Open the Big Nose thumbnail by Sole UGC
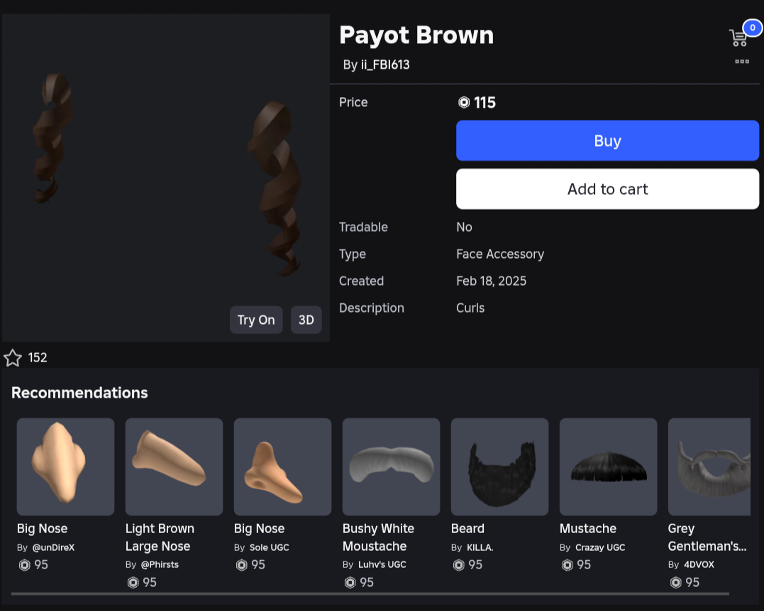Image resolution: width=764 pixels, height=611 pixels. [x=282, y=466]
